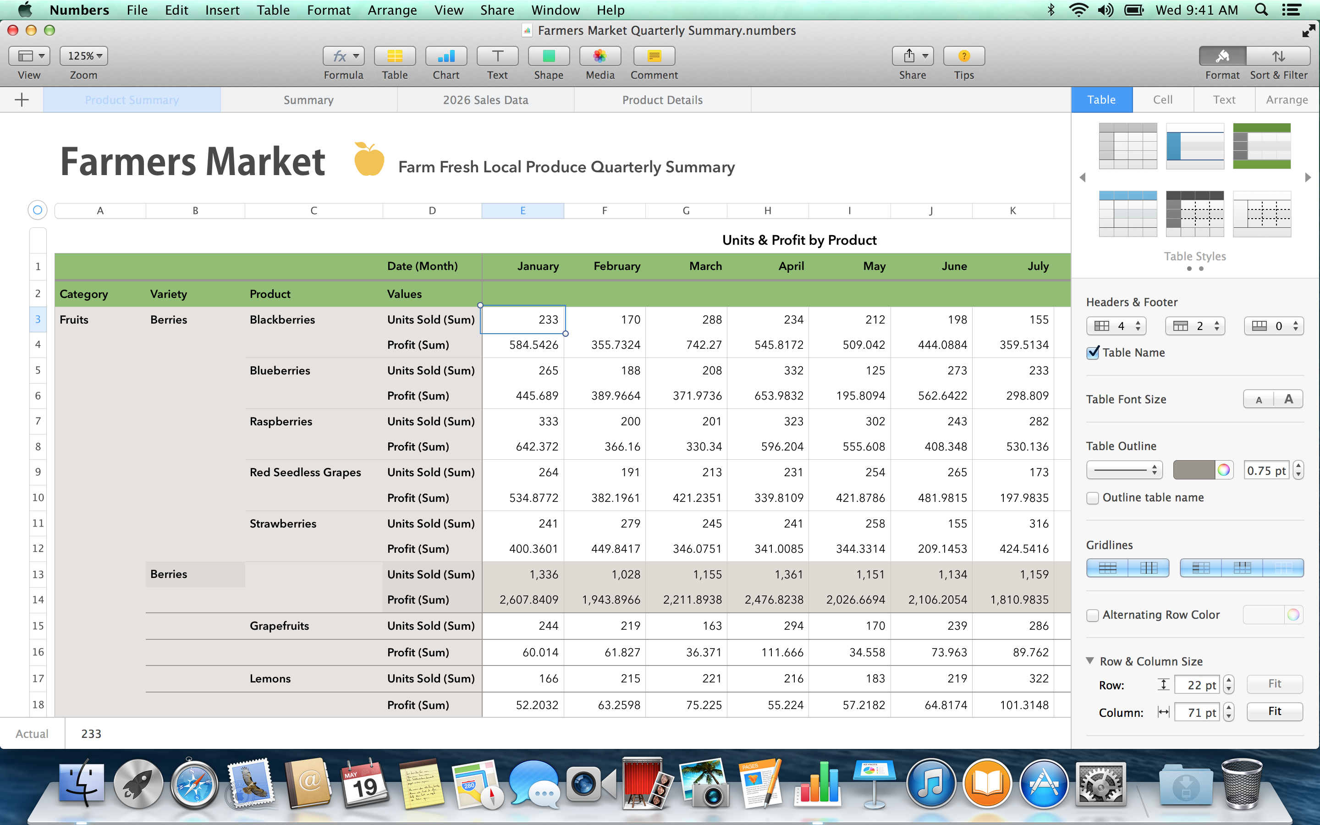
Task: Enable the Outline table name checkbox
Action: tap(1093, 498)
